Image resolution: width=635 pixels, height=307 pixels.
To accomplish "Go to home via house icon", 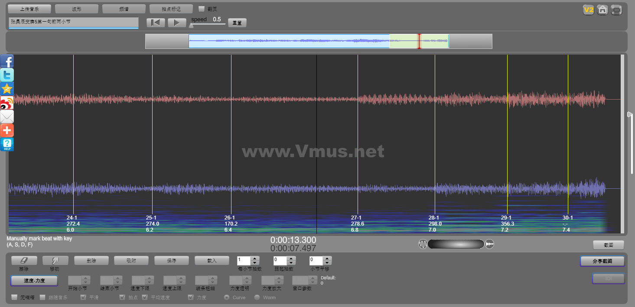I will pyautogui.click(x=602, y=10).
